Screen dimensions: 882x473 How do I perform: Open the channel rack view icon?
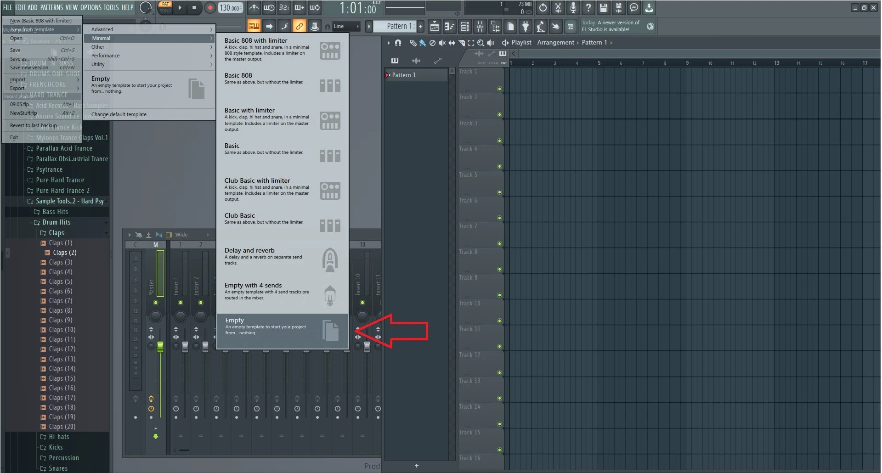coord(465,27)
